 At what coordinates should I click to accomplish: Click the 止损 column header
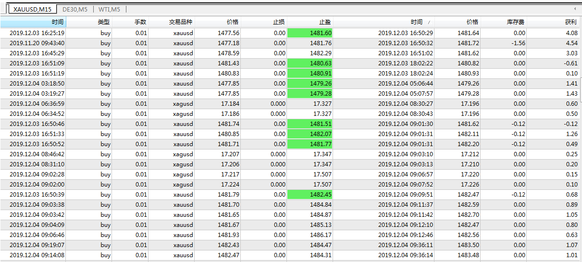[x=279, y=22]
